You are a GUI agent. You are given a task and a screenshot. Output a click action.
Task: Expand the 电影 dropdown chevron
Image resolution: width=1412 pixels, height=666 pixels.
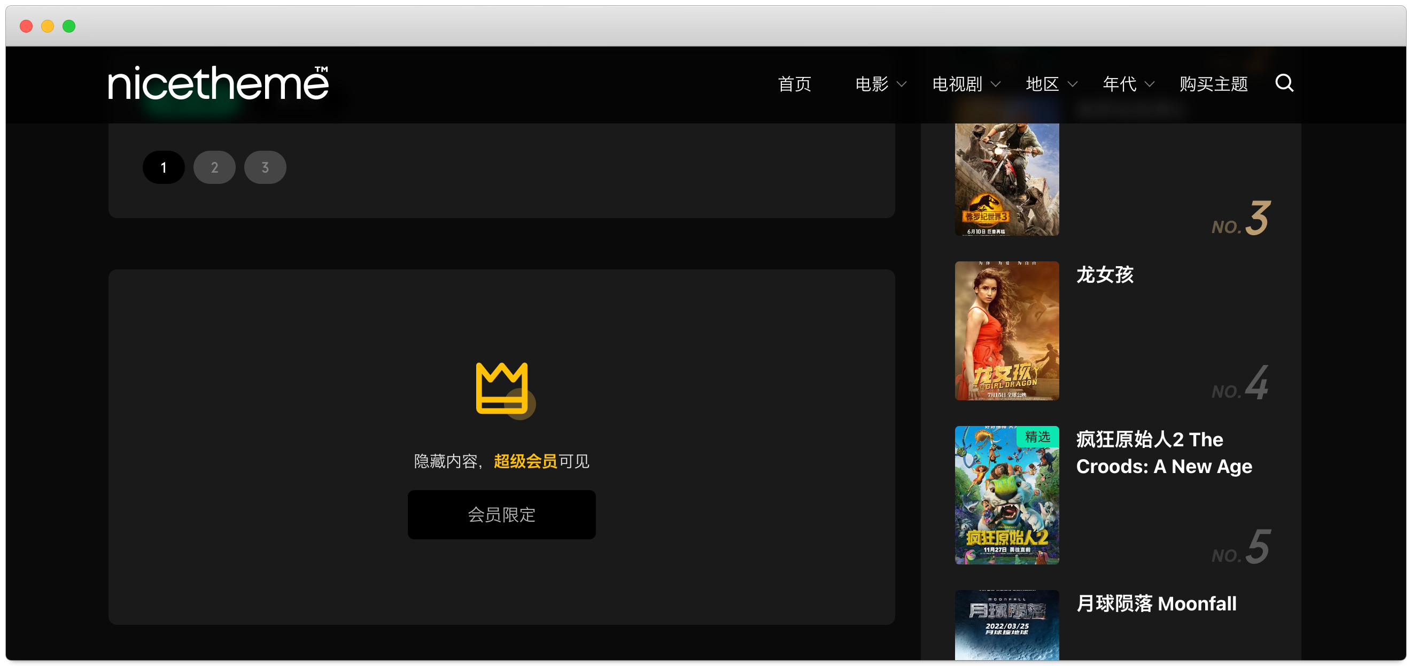(x=901, y=84)
